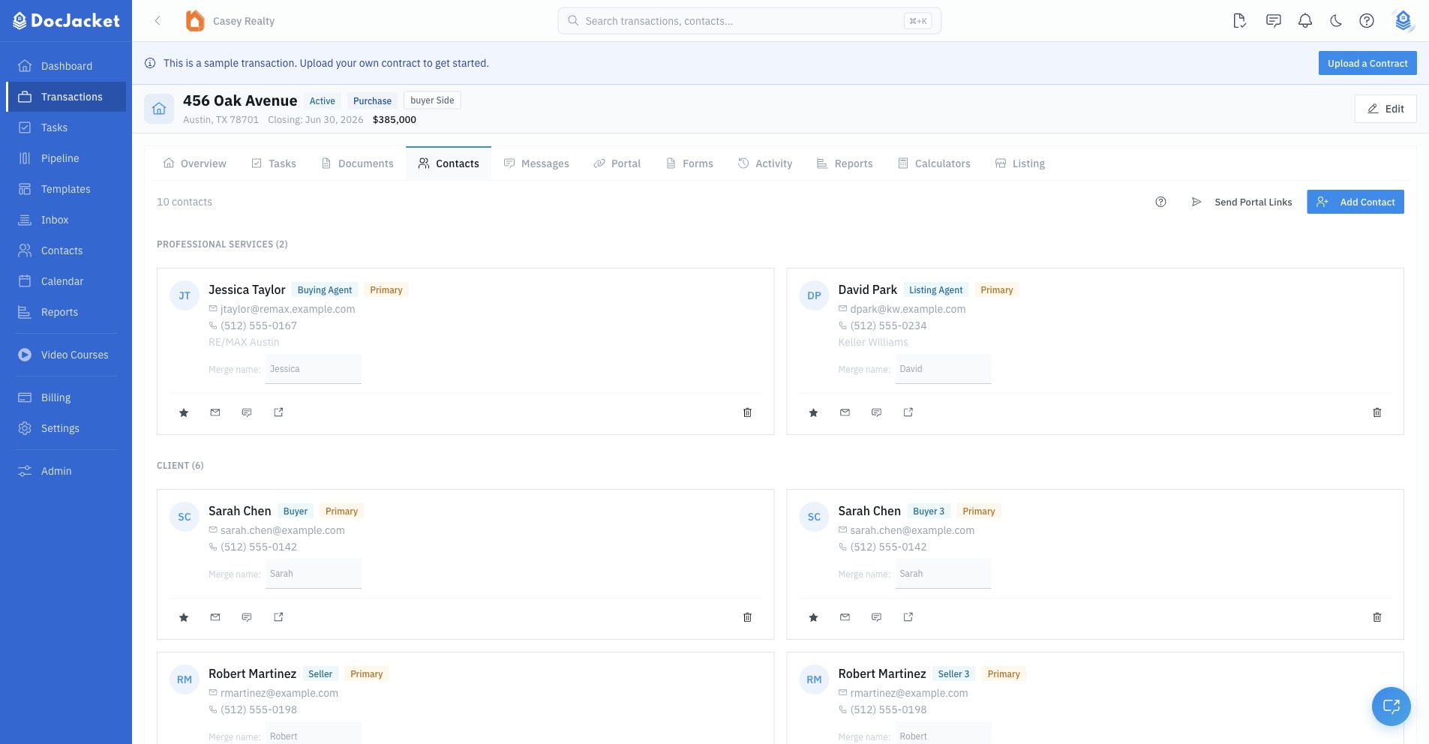Viewport: 1429px width, 744px height.
Task: Click the star icon on Sarah Chen Buyer card
Action: click(x=184, y=617)
